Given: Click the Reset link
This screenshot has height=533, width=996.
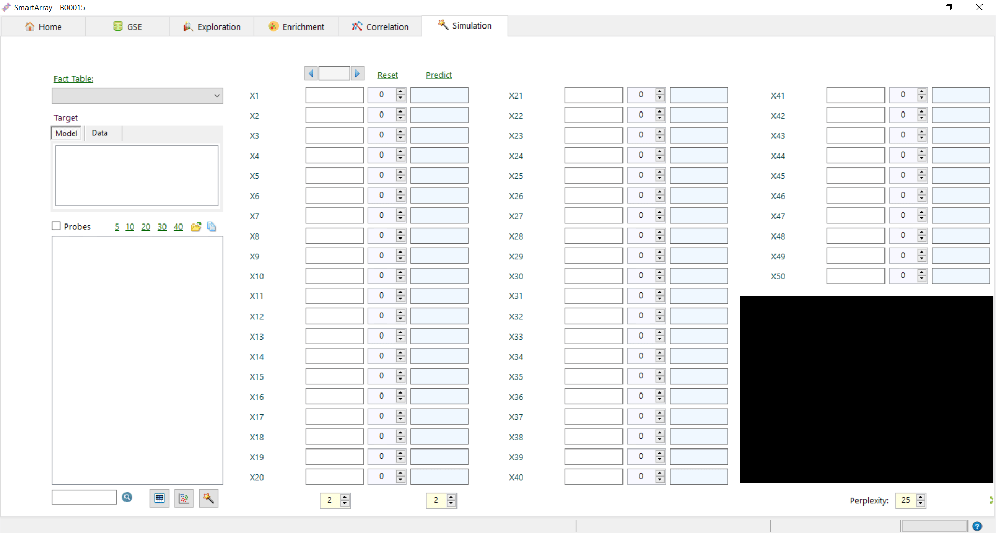Looking at the screenshot, I should pos(388,75).
